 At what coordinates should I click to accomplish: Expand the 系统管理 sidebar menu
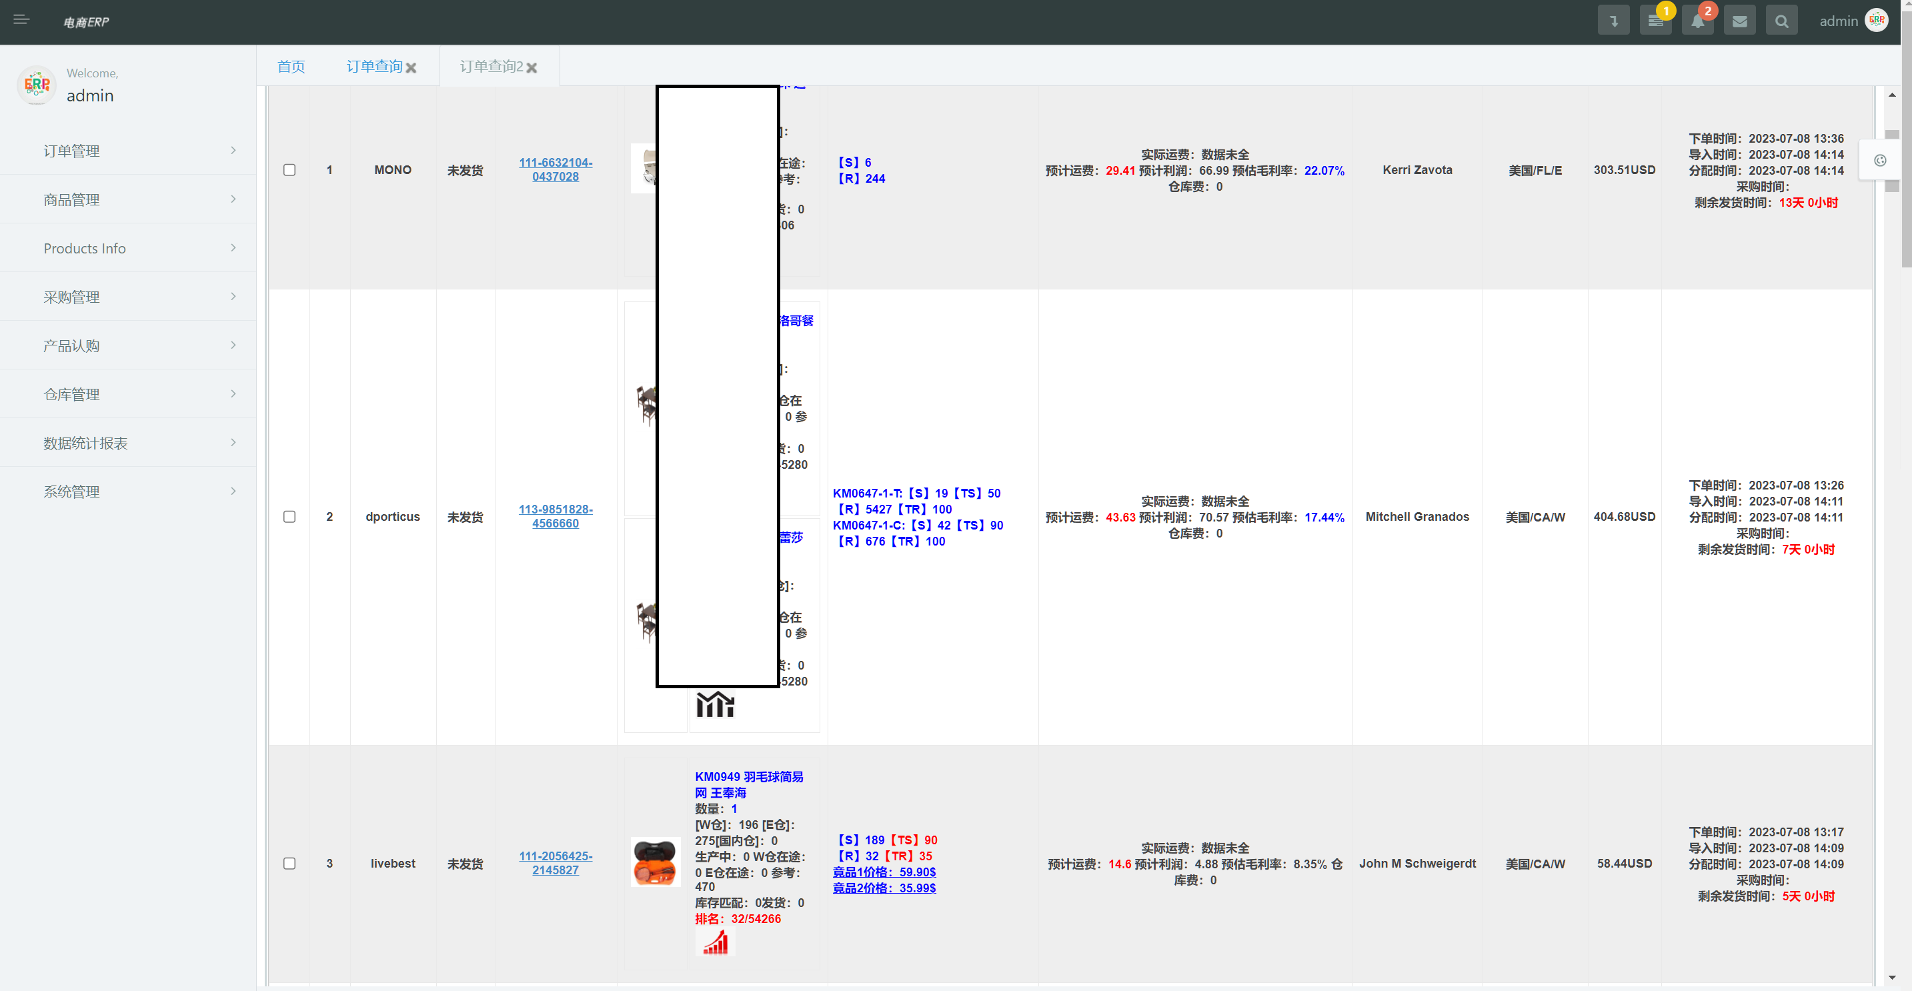click(127, 491)
